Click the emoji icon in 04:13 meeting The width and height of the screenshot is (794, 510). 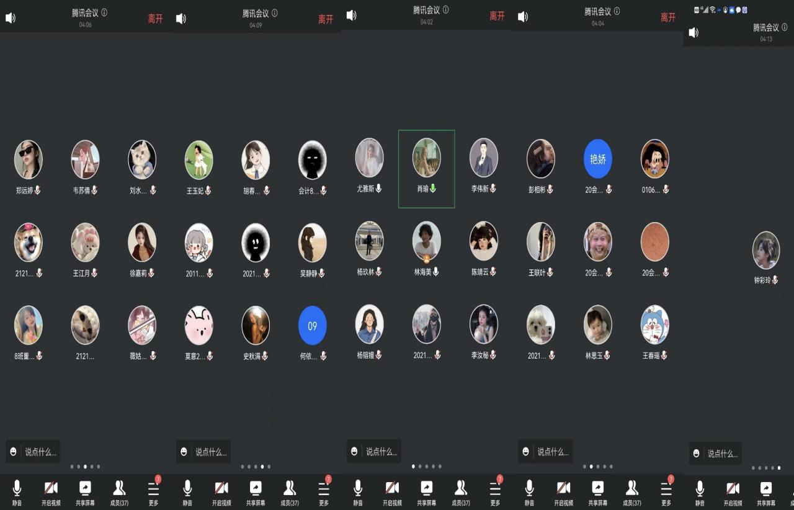pyautogui.click(x=697, y=454)
